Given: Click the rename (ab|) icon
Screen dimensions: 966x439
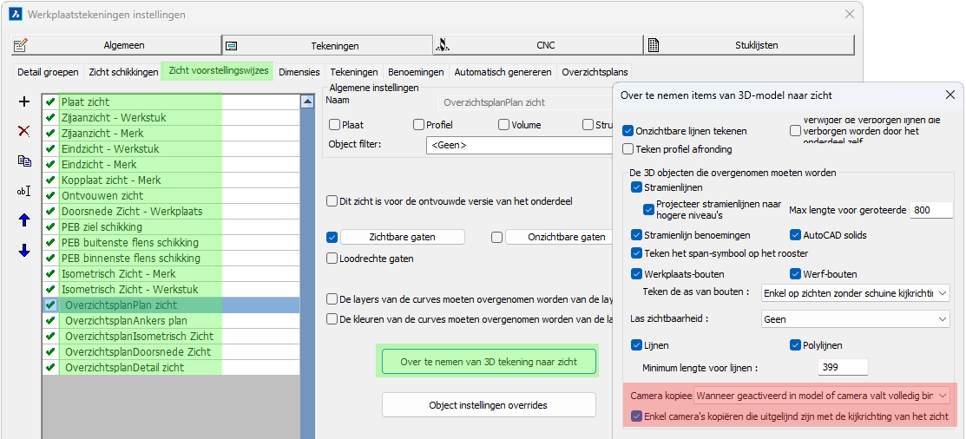Looking at the screenshot, I should coord(24,191).
